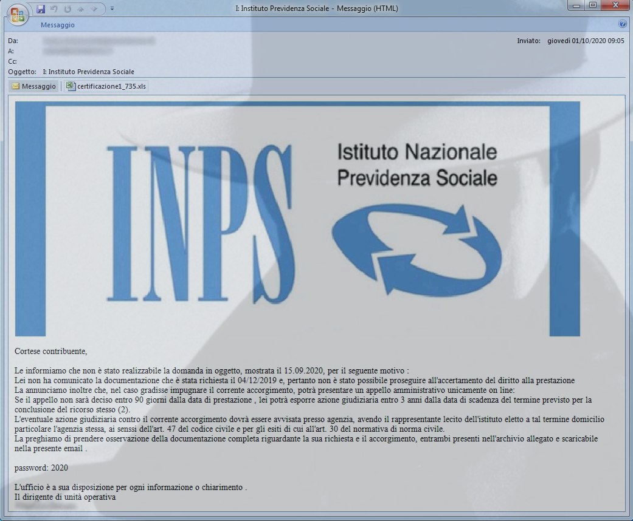Click the line password: 2020

[x=41, y=468]
